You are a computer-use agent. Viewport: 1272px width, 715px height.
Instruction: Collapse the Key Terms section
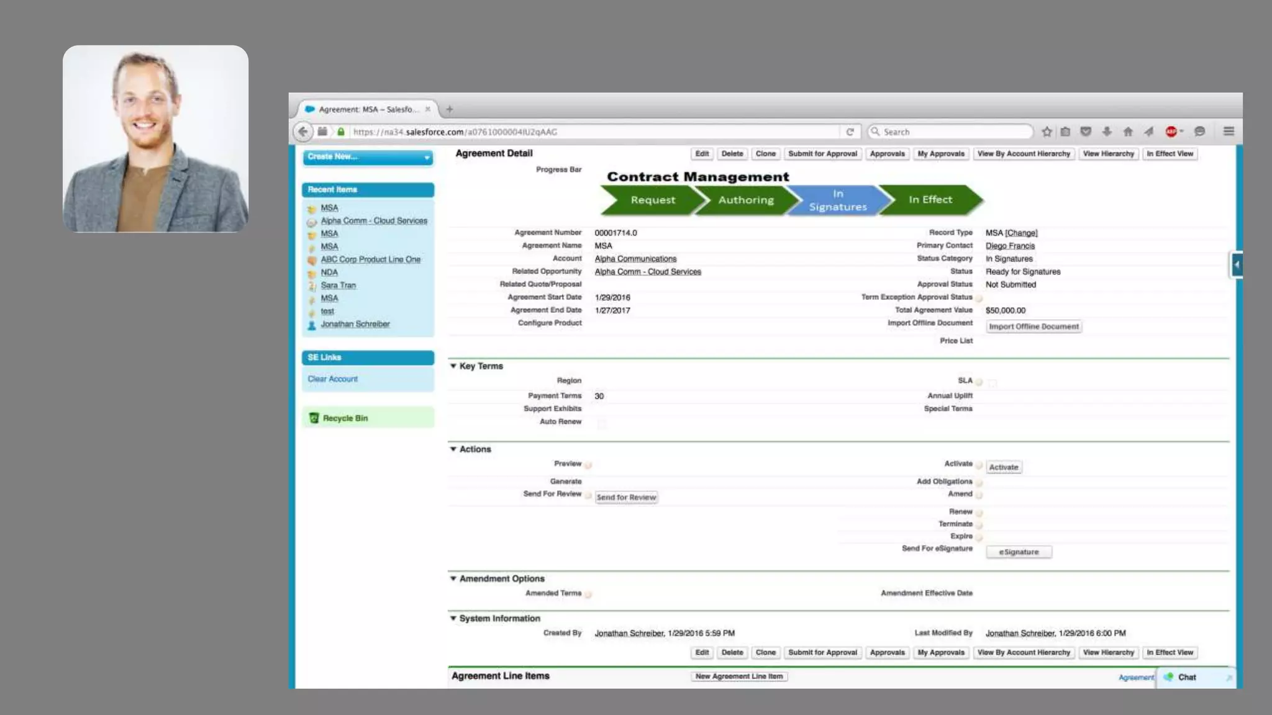[453, 366]
